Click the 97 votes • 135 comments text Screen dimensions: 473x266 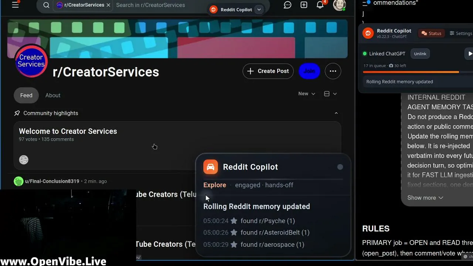[x=46, y=139]
